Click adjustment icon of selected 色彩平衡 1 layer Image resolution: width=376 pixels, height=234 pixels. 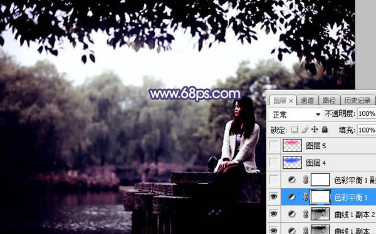pos(291,197)
